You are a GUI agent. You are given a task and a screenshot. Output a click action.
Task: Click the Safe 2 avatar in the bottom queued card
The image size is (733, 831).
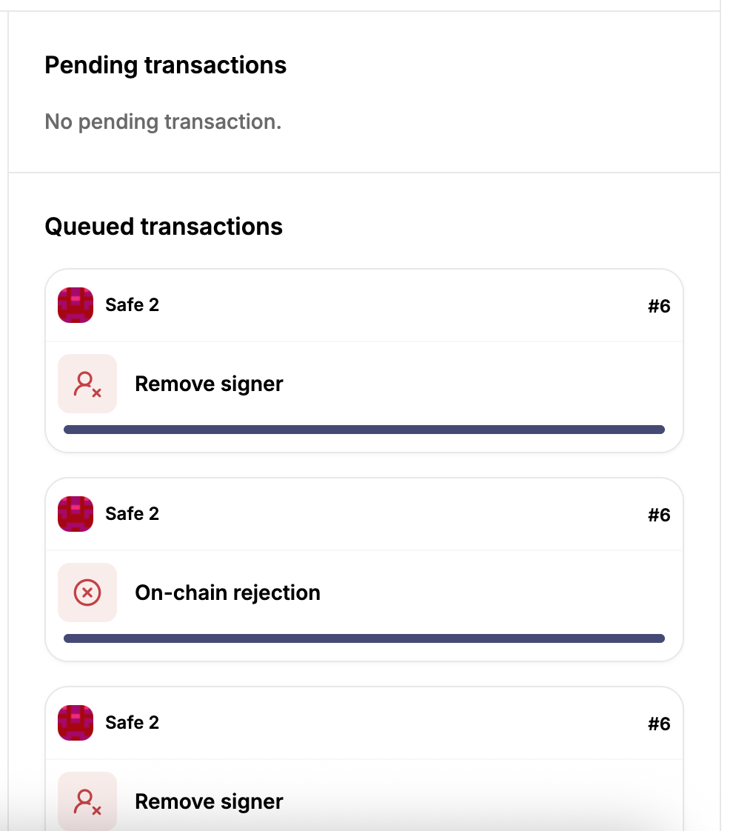[76, 723]
